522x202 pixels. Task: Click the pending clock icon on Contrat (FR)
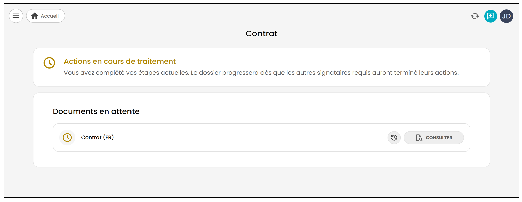click(x=67, y=137)
